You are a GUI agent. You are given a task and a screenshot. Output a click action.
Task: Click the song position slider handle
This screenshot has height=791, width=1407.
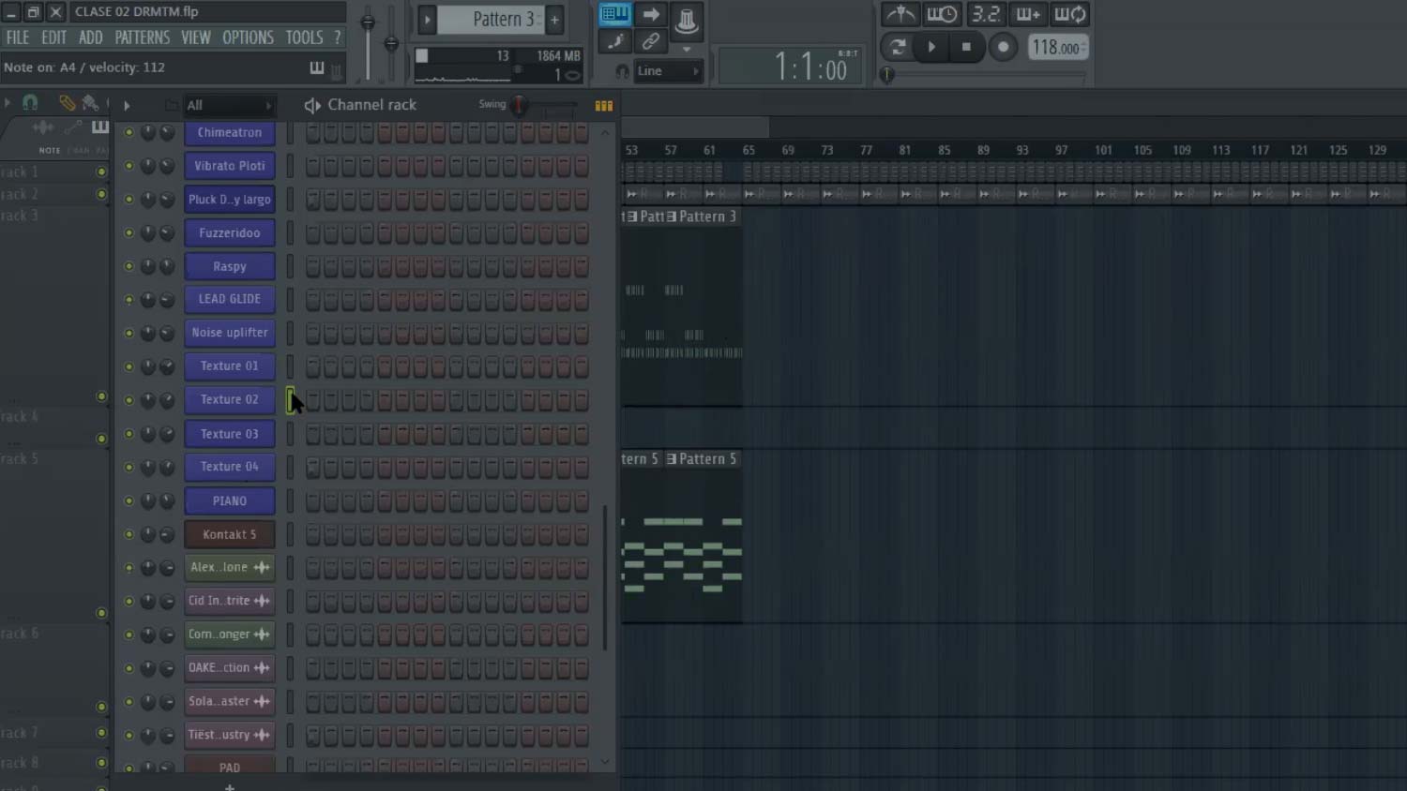tap(886, 75)
